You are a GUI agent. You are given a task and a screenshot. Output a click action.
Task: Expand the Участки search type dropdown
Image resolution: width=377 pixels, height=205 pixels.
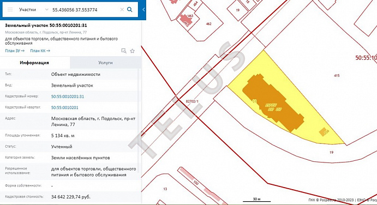(x=46, y=10)
